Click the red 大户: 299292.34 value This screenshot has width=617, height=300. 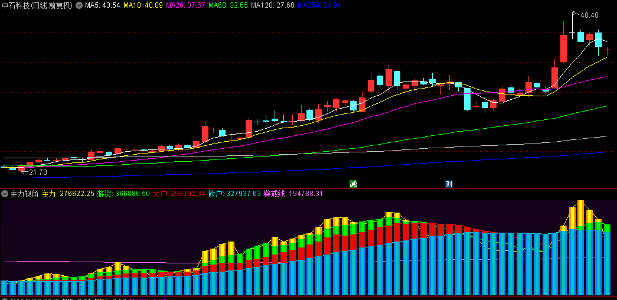[179, 194]
